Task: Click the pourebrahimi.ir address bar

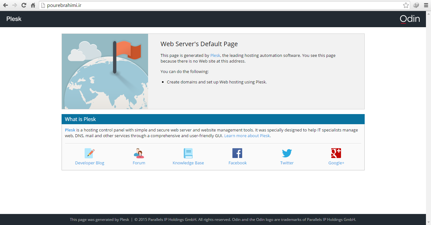Action: click(x=224, y=5)
